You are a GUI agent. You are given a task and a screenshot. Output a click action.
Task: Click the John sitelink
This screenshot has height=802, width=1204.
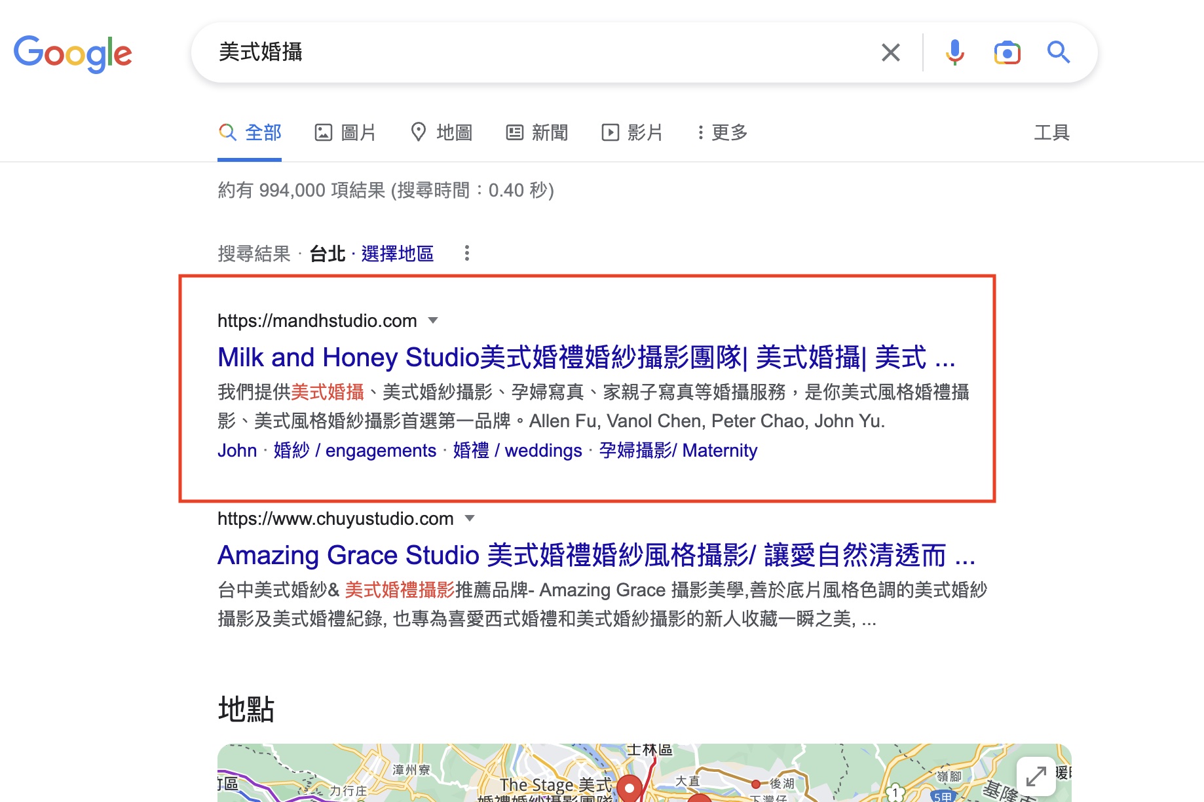(237, 451)
